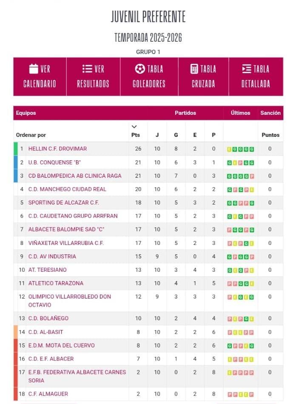Sort standings by the J column header
The width and height of the screenshot is (287, 404).
[x=157, y=134]
